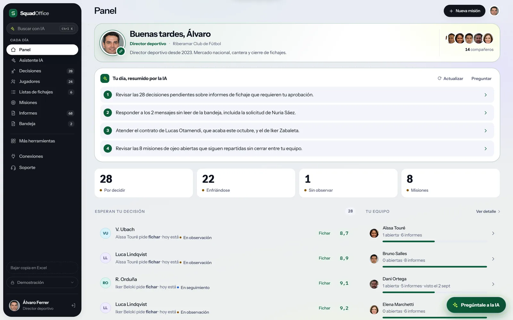Click the Buscar con IA search field
This screenshot has height=320, width=513.
point(42,28)
